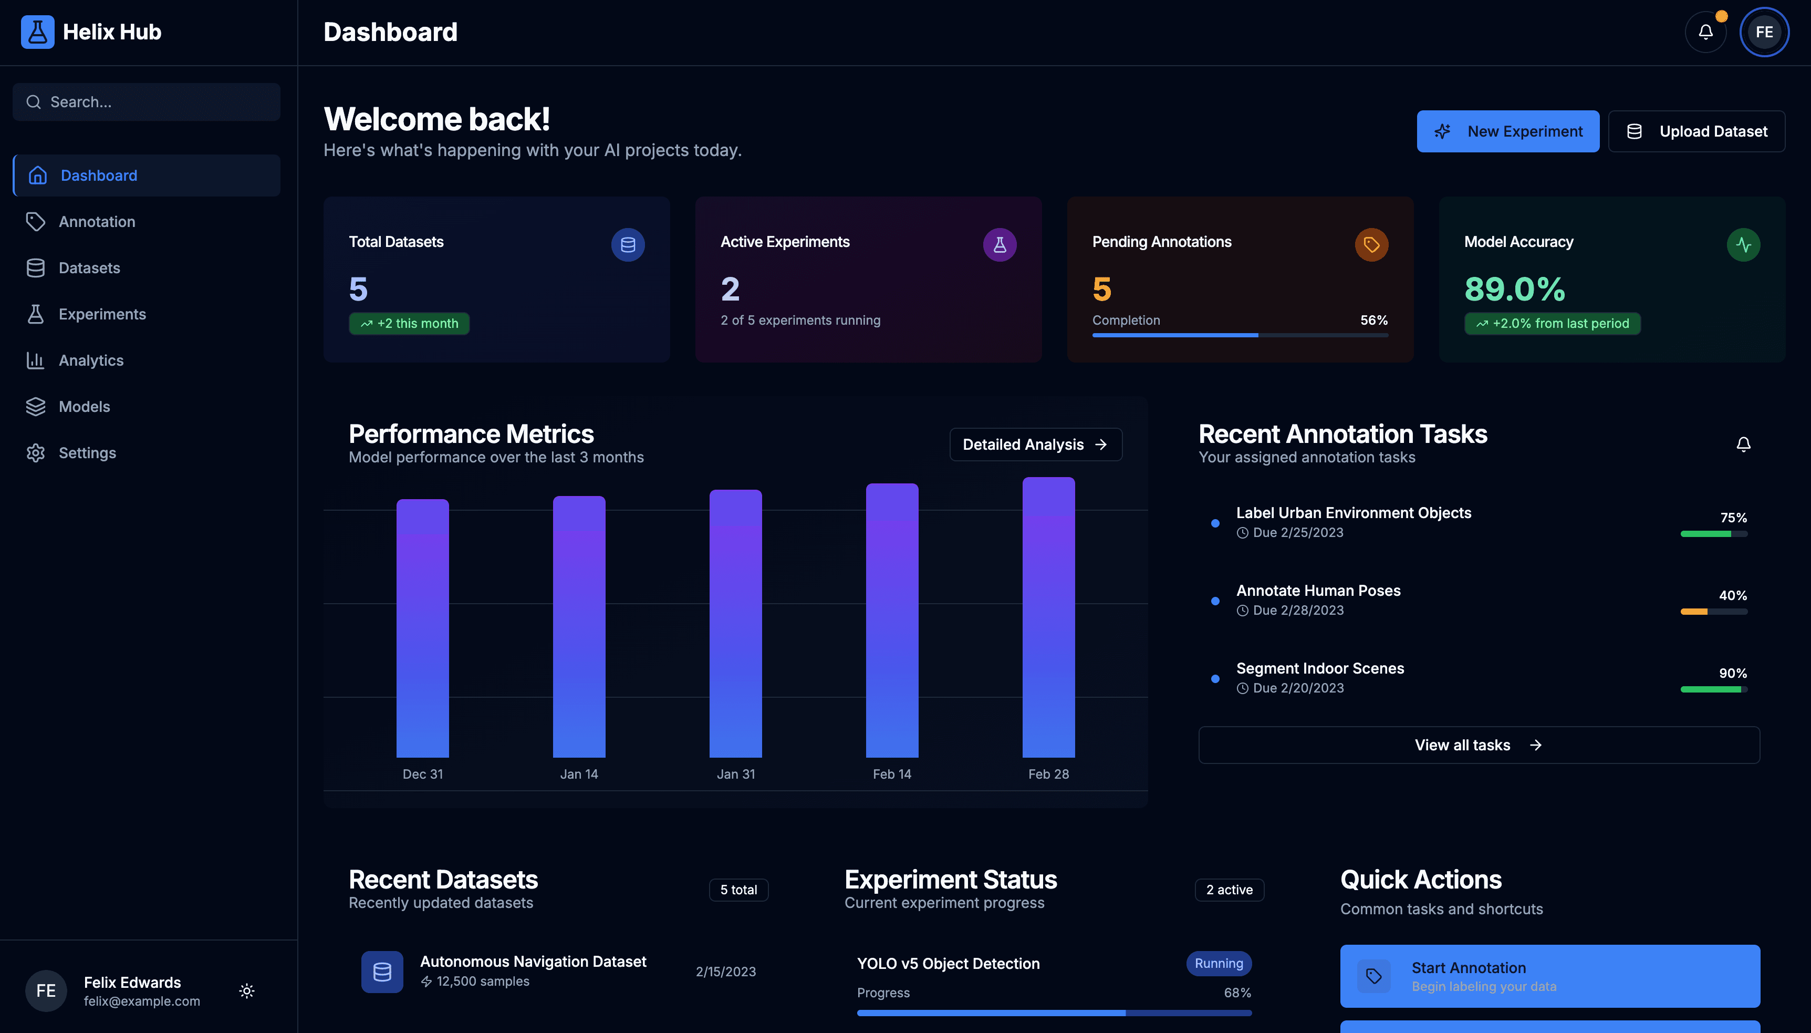Click the status dot next to Annotate Human Poses
Screen dimensions: 1811x1033
pos(1215,601)
